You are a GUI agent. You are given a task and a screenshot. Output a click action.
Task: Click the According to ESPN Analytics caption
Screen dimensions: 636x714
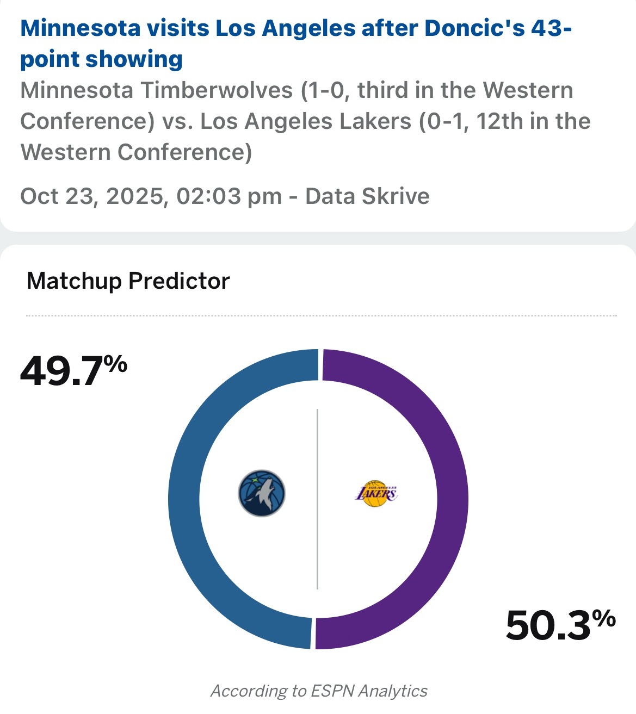tap(319, 691)
